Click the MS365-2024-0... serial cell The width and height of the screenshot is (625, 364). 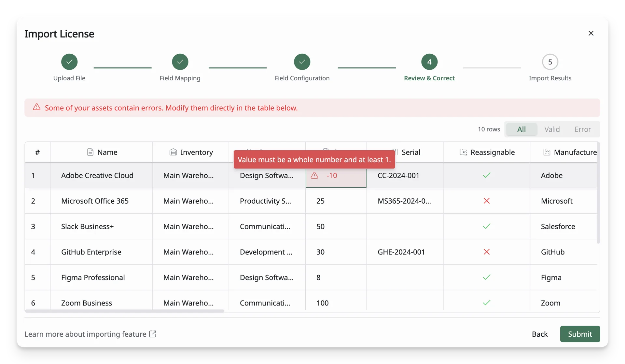[405, 201]
